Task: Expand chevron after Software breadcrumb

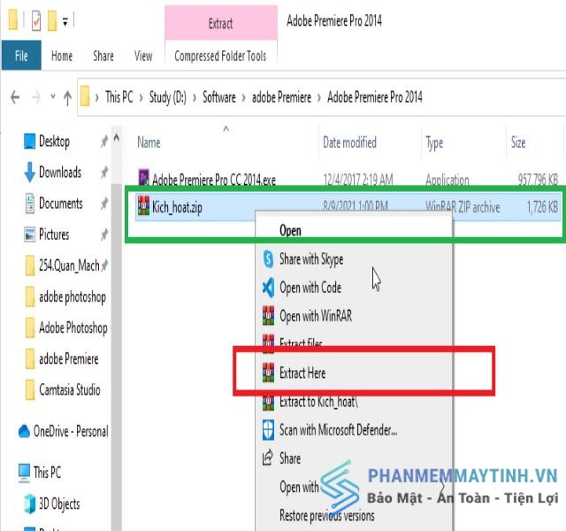Action: point(244,97)
